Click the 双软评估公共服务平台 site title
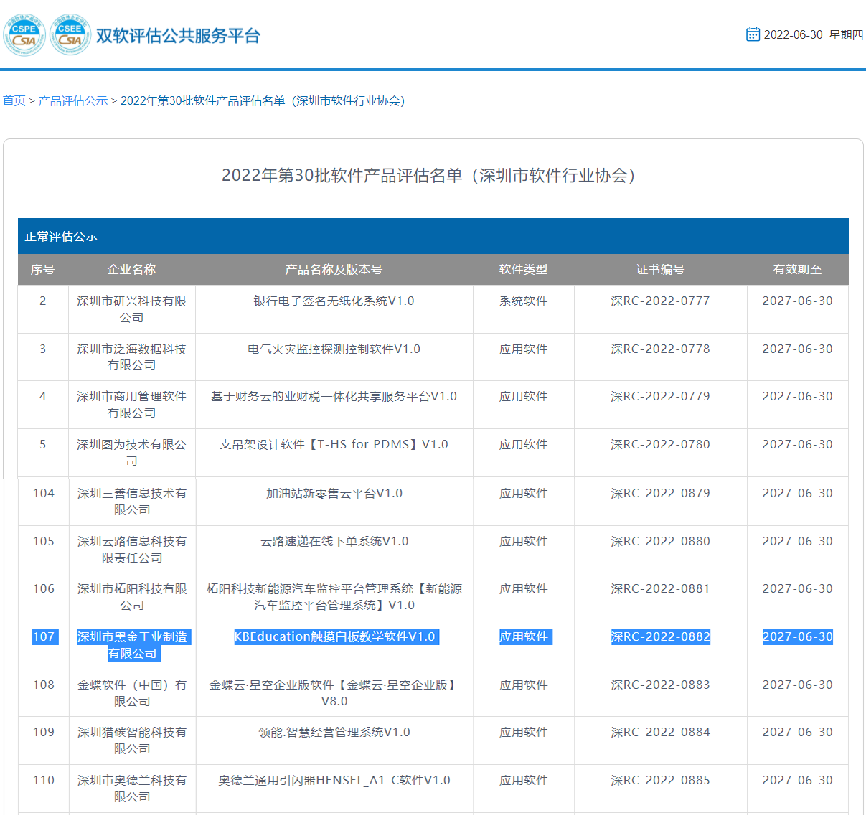Screen dimensions: 866x818 tap(178, 36)
